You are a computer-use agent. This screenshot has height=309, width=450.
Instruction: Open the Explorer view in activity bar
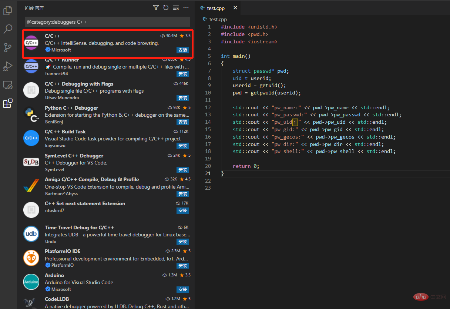coord(8,10)
